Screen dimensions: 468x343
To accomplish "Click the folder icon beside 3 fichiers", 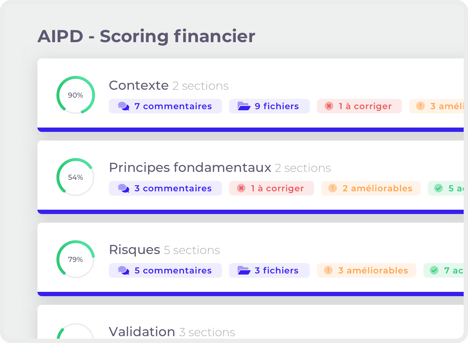I will tap(244, 270).
